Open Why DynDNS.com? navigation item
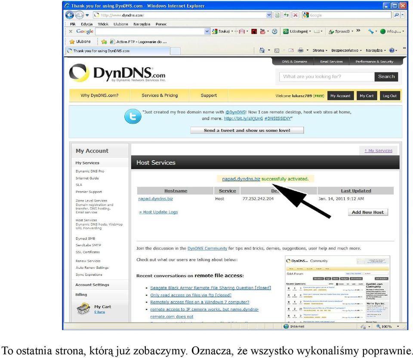The height and width of the screenshot is (358, 413). coord(99,96)
